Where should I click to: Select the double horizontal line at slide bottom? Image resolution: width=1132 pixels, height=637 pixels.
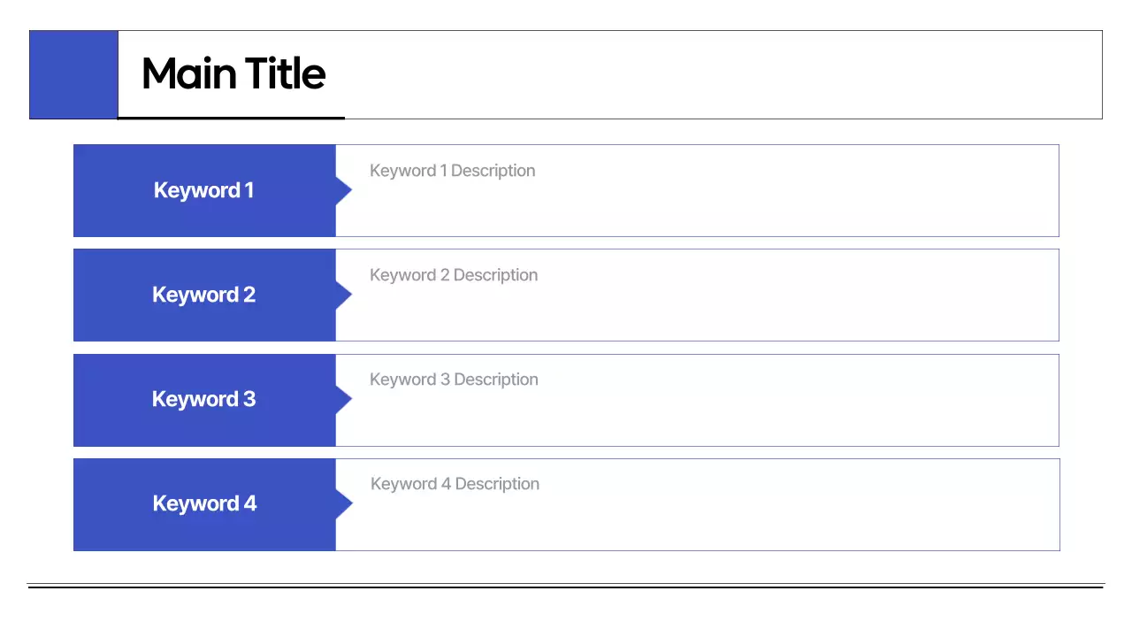[566, 586]
